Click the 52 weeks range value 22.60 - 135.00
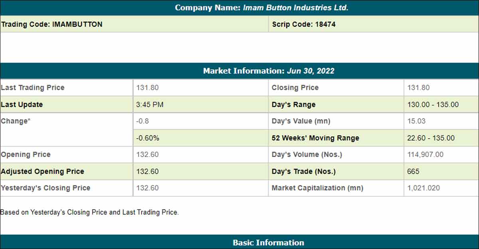The width and height of the screenshot is (479, 249). click(431, 138)
